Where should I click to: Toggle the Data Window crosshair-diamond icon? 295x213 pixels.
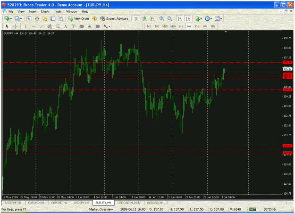pos(37,18)
